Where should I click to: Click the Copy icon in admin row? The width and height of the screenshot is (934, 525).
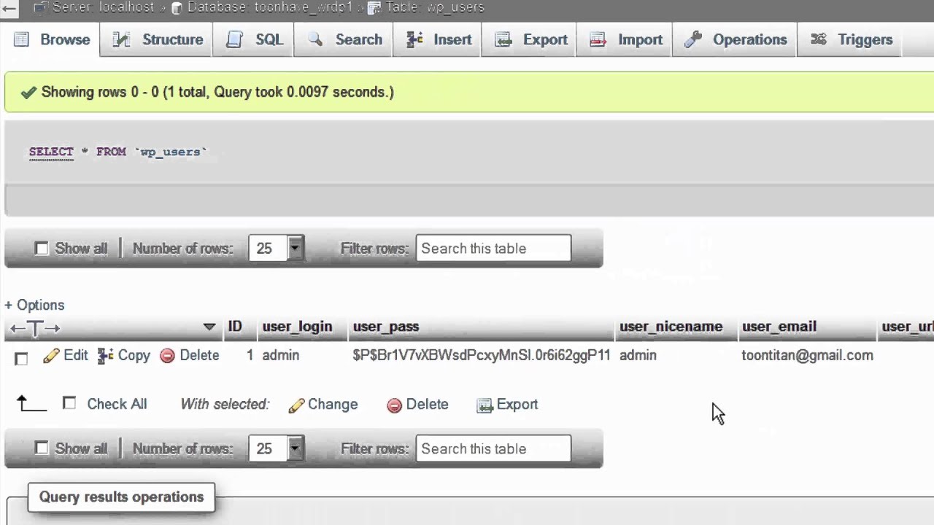(x=106, y=356)
